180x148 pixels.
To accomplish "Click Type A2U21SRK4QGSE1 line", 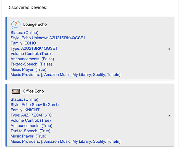I will tap(34, 49).
